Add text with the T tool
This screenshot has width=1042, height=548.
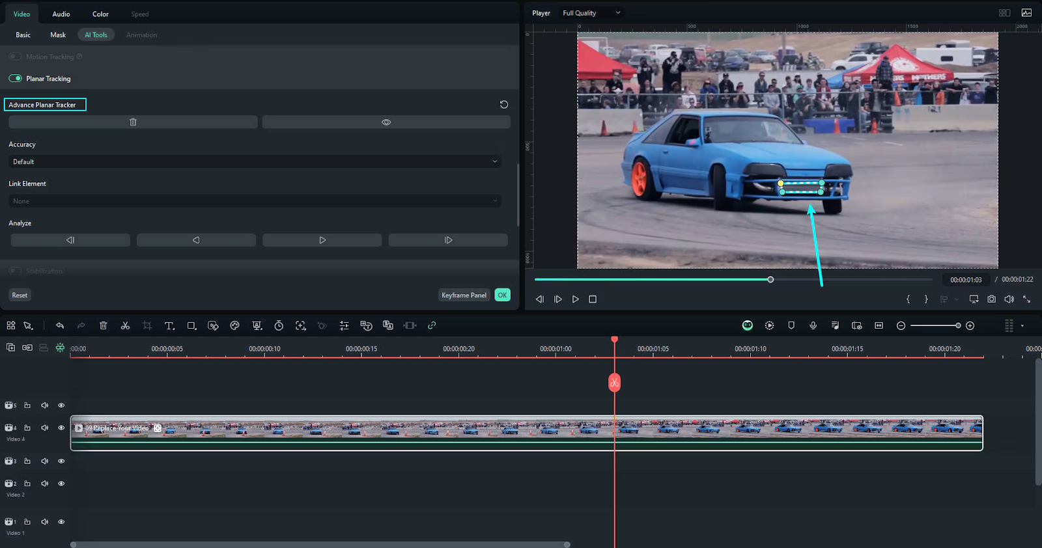(x=169, y=325)
